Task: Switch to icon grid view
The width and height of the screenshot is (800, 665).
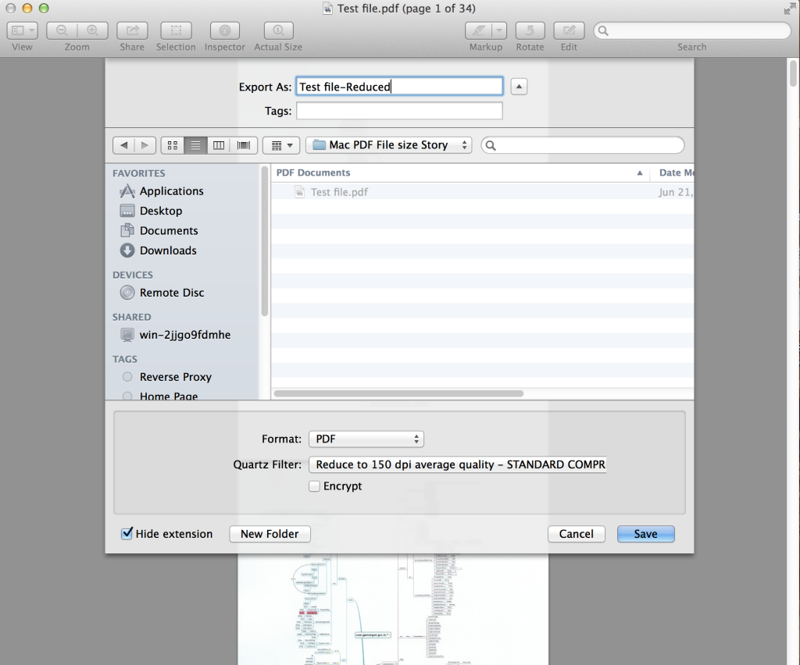Action: click(x=172, y=145)
